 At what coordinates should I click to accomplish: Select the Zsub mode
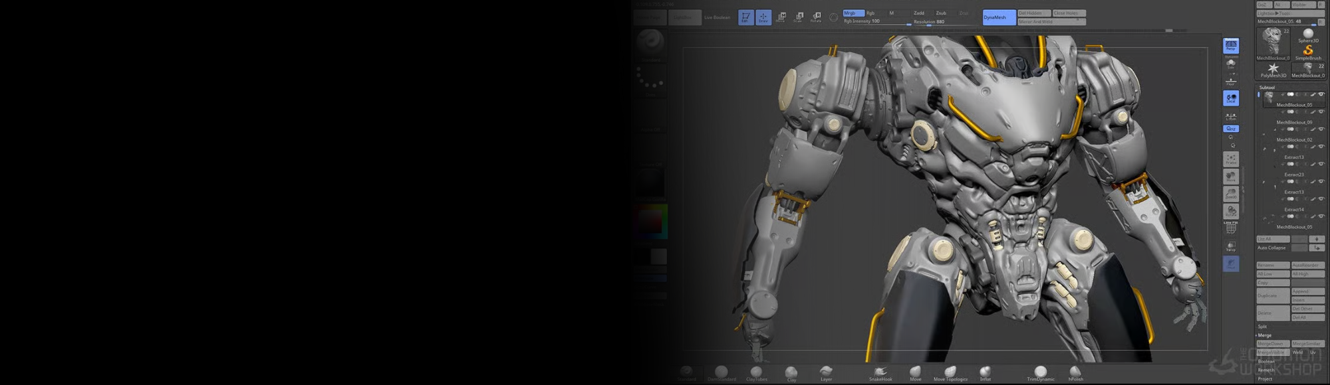(941, 13)
